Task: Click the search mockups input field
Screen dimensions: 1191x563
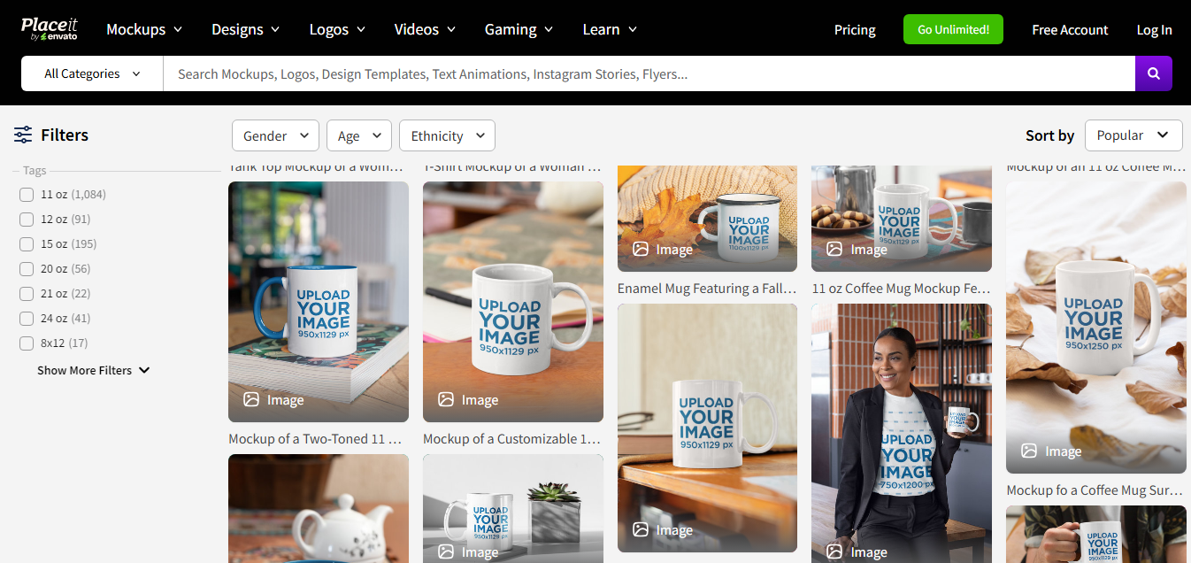Action: pos(649,73)
